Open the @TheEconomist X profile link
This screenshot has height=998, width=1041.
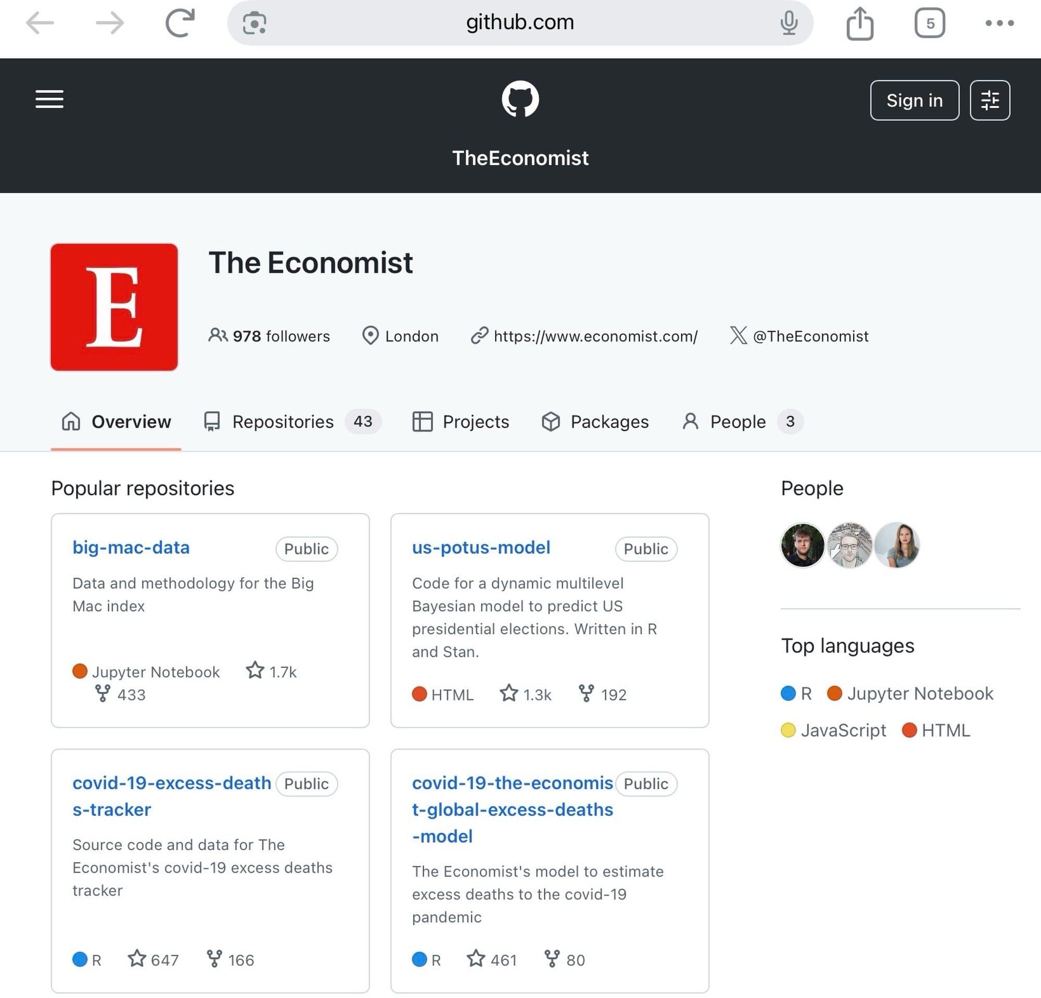click(809, 336)
